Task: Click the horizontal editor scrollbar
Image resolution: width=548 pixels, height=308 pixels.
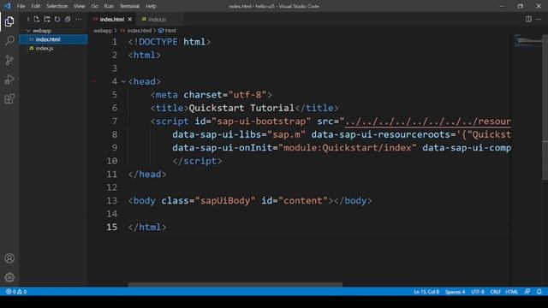Action: tap(235, 285)
